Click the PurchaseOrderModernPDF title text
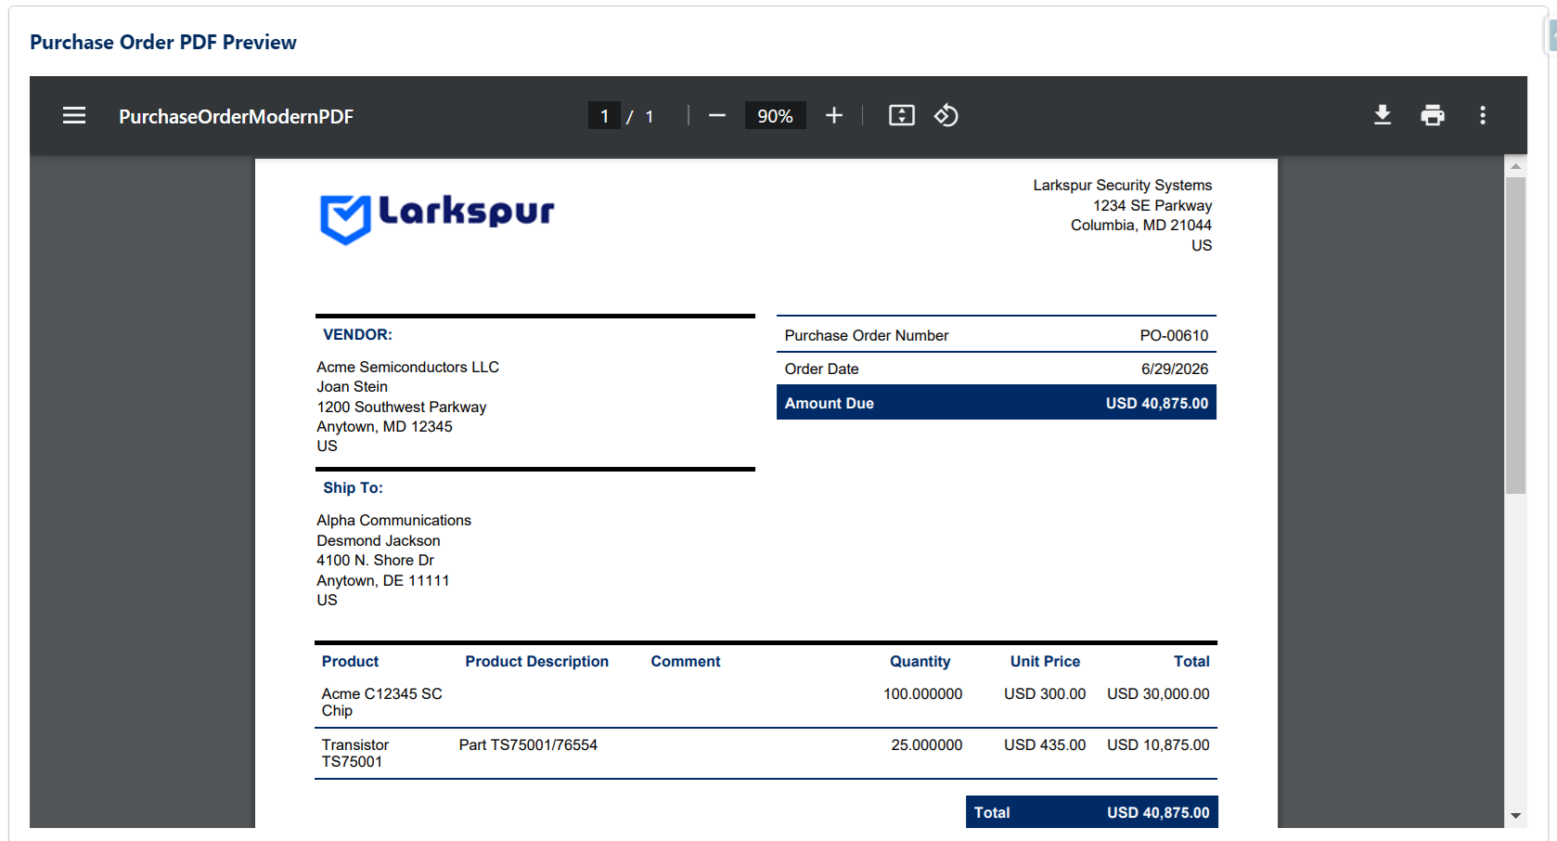 coord(236,116)
